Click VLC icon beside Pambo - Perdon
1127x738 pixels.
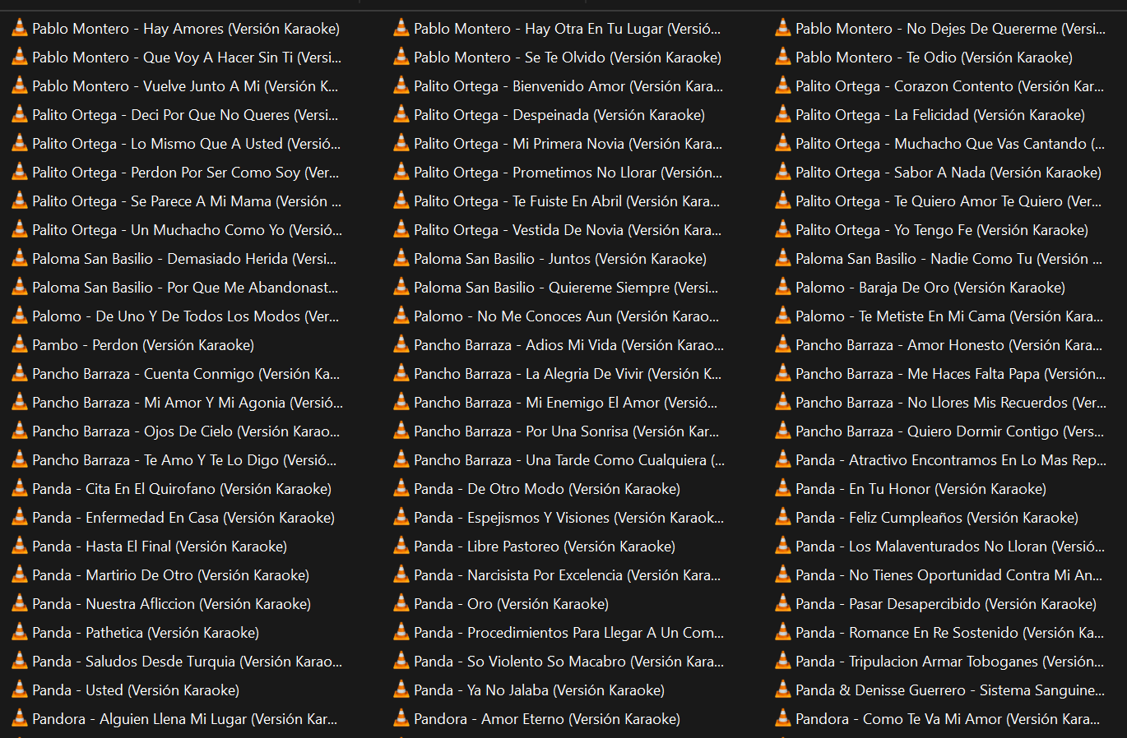pos(20,345)
